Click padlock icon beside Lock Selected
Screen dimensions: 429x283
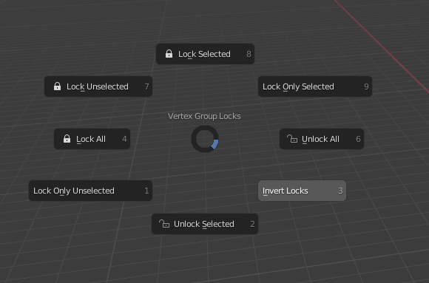169,54
